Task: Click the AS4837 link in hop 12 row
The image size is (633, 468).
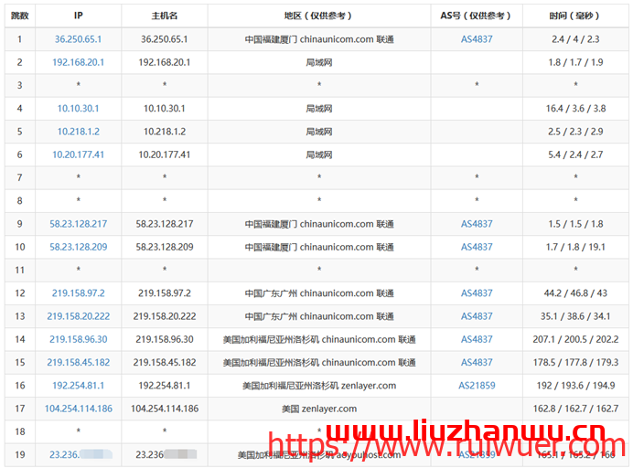Action: tap(477, 293)
